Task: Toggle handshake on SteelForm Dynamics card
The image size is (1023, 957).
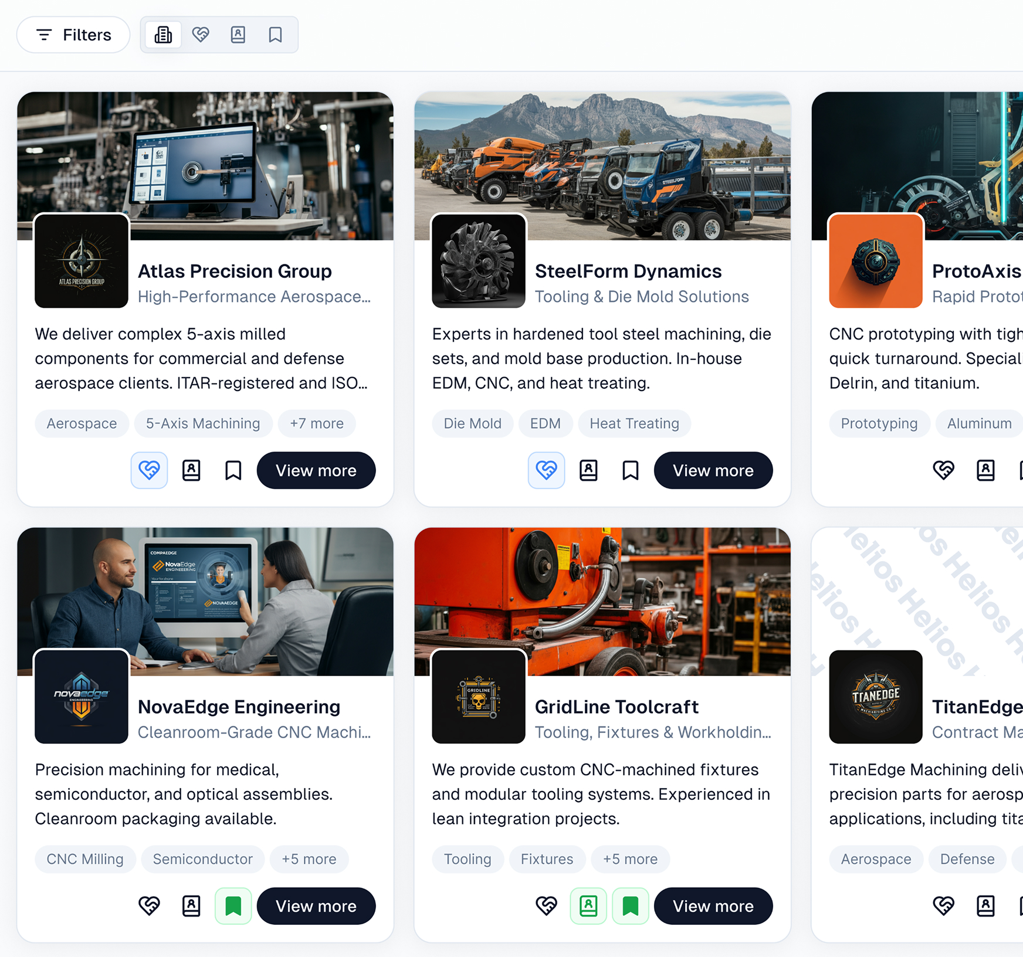Action: pyautogui.click(x=546, y=470)
